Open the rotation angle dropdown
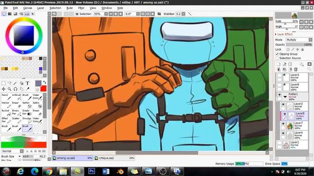This screenshot has height=176, width=314. [x=138, y=14]
